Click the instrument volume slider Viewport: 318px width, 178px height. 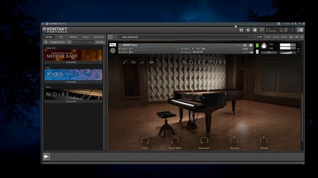click(287, 53)
